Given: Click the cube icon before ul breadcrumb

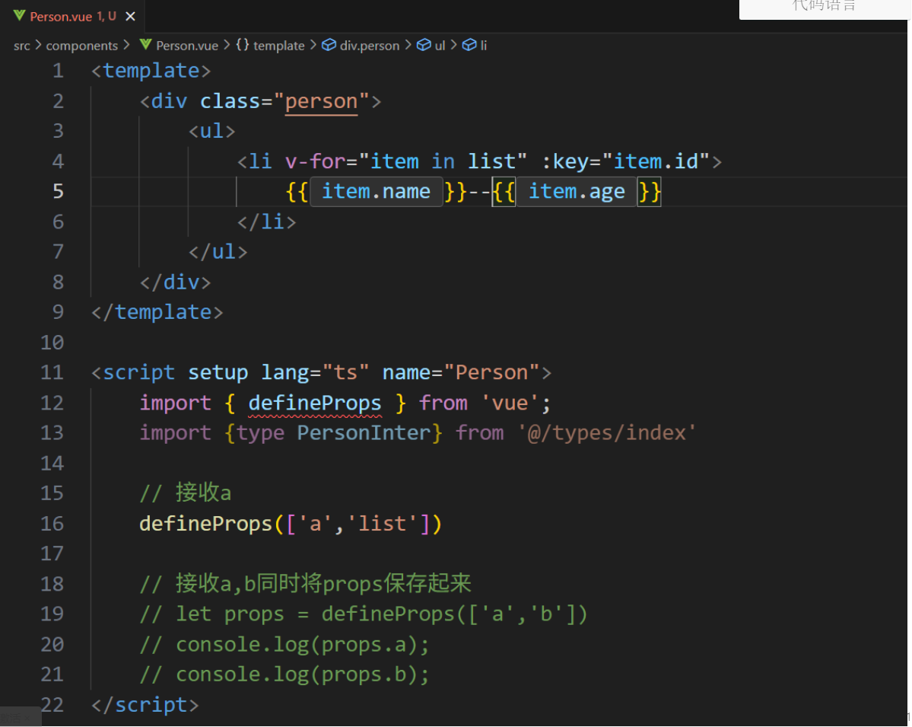Looking at the screenshot, I should click(x=424, y=45).
